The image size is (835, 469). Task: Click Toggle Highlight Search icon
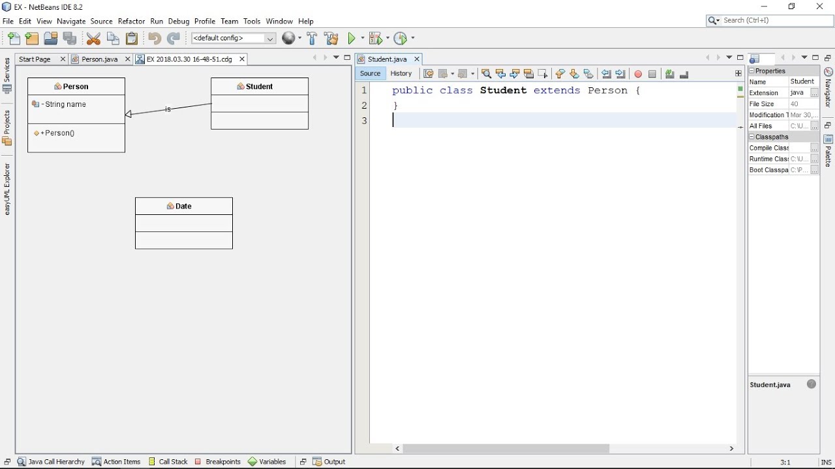[x=528, y=74]
